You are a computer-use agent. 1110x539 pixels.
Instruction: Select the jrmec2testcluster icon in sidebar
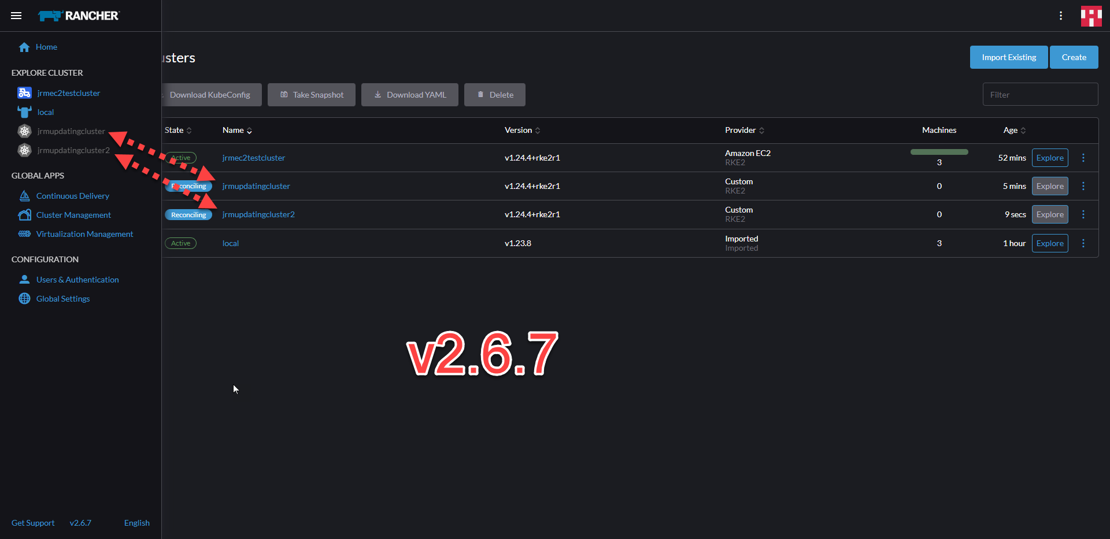pyautogui.click(x=24, y=92)
